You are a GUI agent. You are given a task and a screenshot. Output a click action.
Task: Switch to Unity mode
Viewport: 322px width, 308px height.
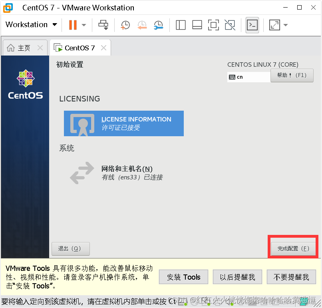[230, 25]
